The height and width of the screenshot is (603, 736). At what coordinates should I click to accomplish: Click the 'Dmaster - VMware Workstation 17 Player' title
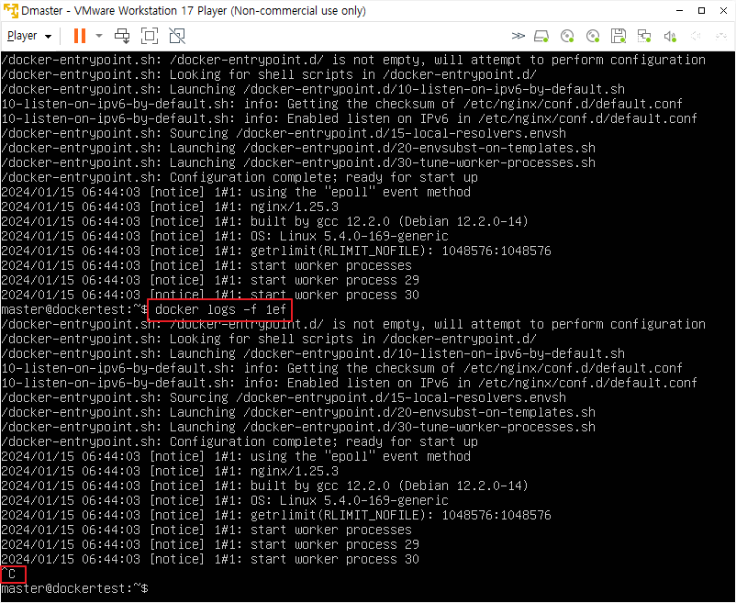(x=194, y=10)
